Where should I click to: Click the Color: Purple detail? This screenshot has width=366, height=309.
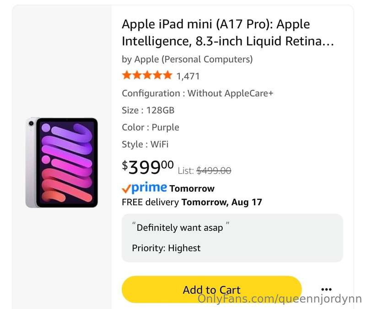click(151, 128)
